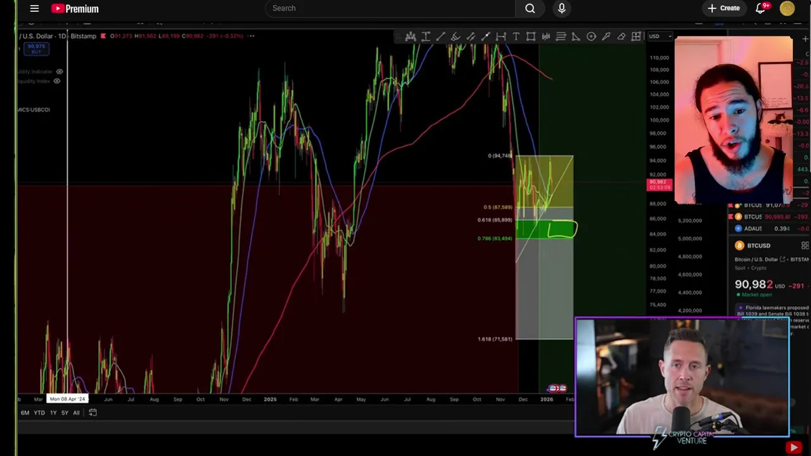Screen dimensions: 811x456
Task: Select the 1Y time range
Action: 53,413
